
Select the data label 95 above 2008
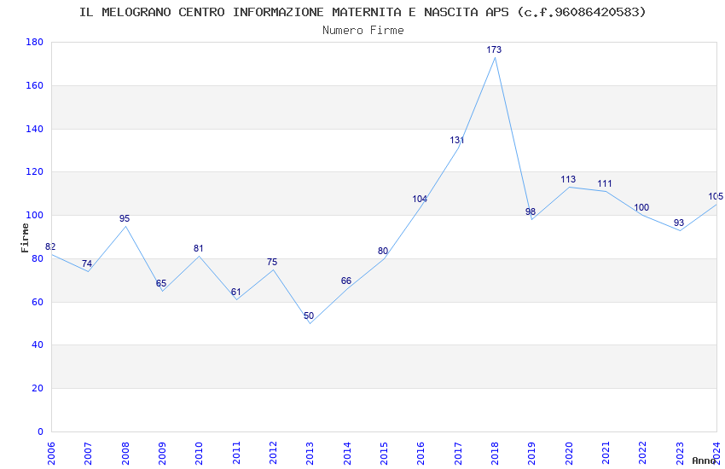125,218
